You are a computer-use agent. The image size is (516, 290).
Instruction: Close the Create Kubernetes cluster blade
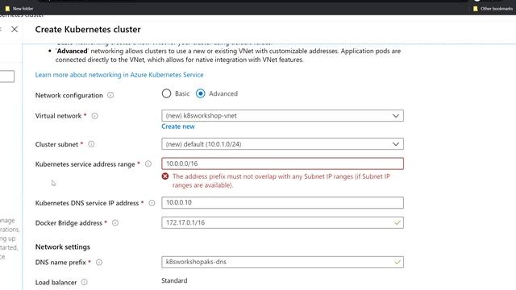(15, 29)
